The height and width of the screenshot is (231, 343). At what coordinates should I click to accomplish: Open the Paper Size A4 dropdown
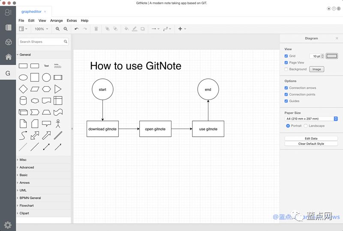pos(311,119)
